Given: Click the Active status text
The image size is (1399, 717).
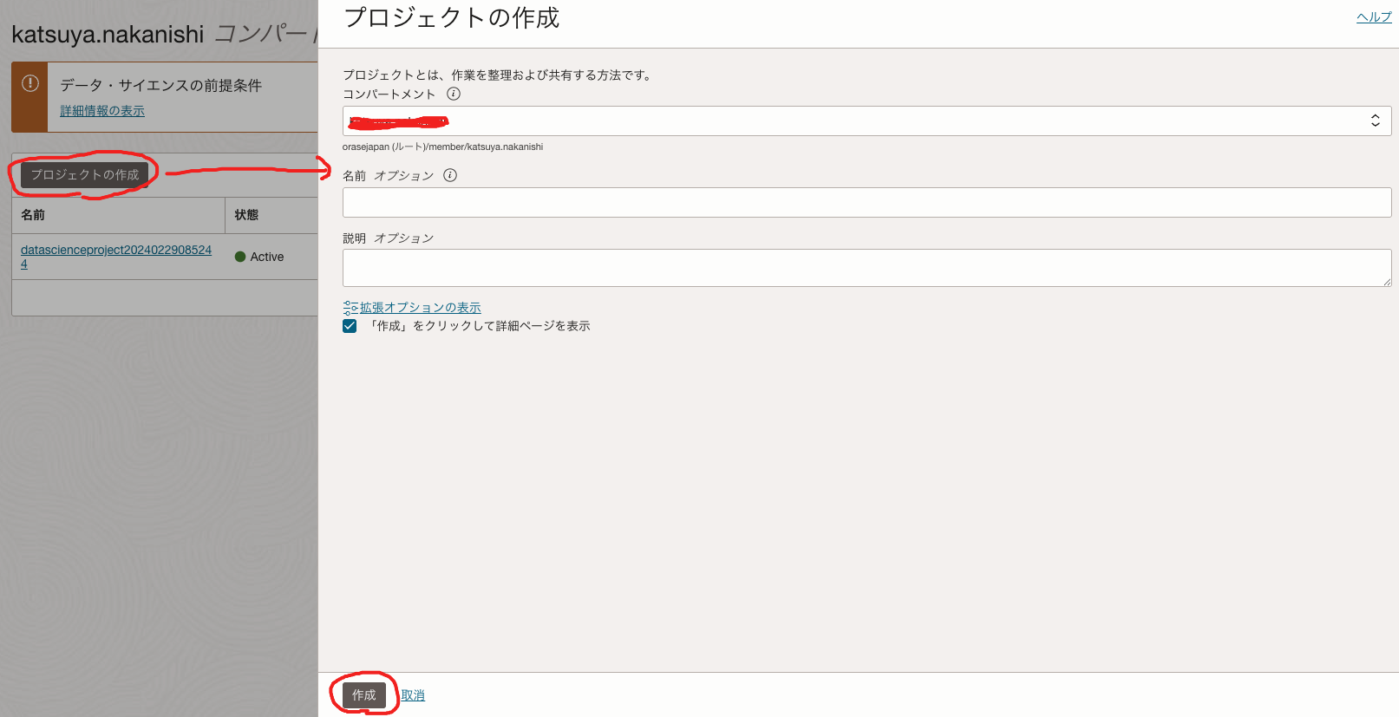Looking at the screenshot, I should [x=267, y=257].
